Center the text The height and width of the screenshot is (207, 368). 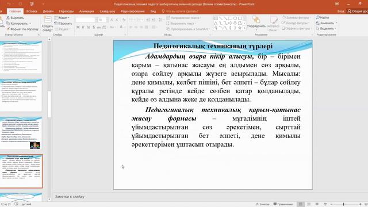click(x=136, y=27)
